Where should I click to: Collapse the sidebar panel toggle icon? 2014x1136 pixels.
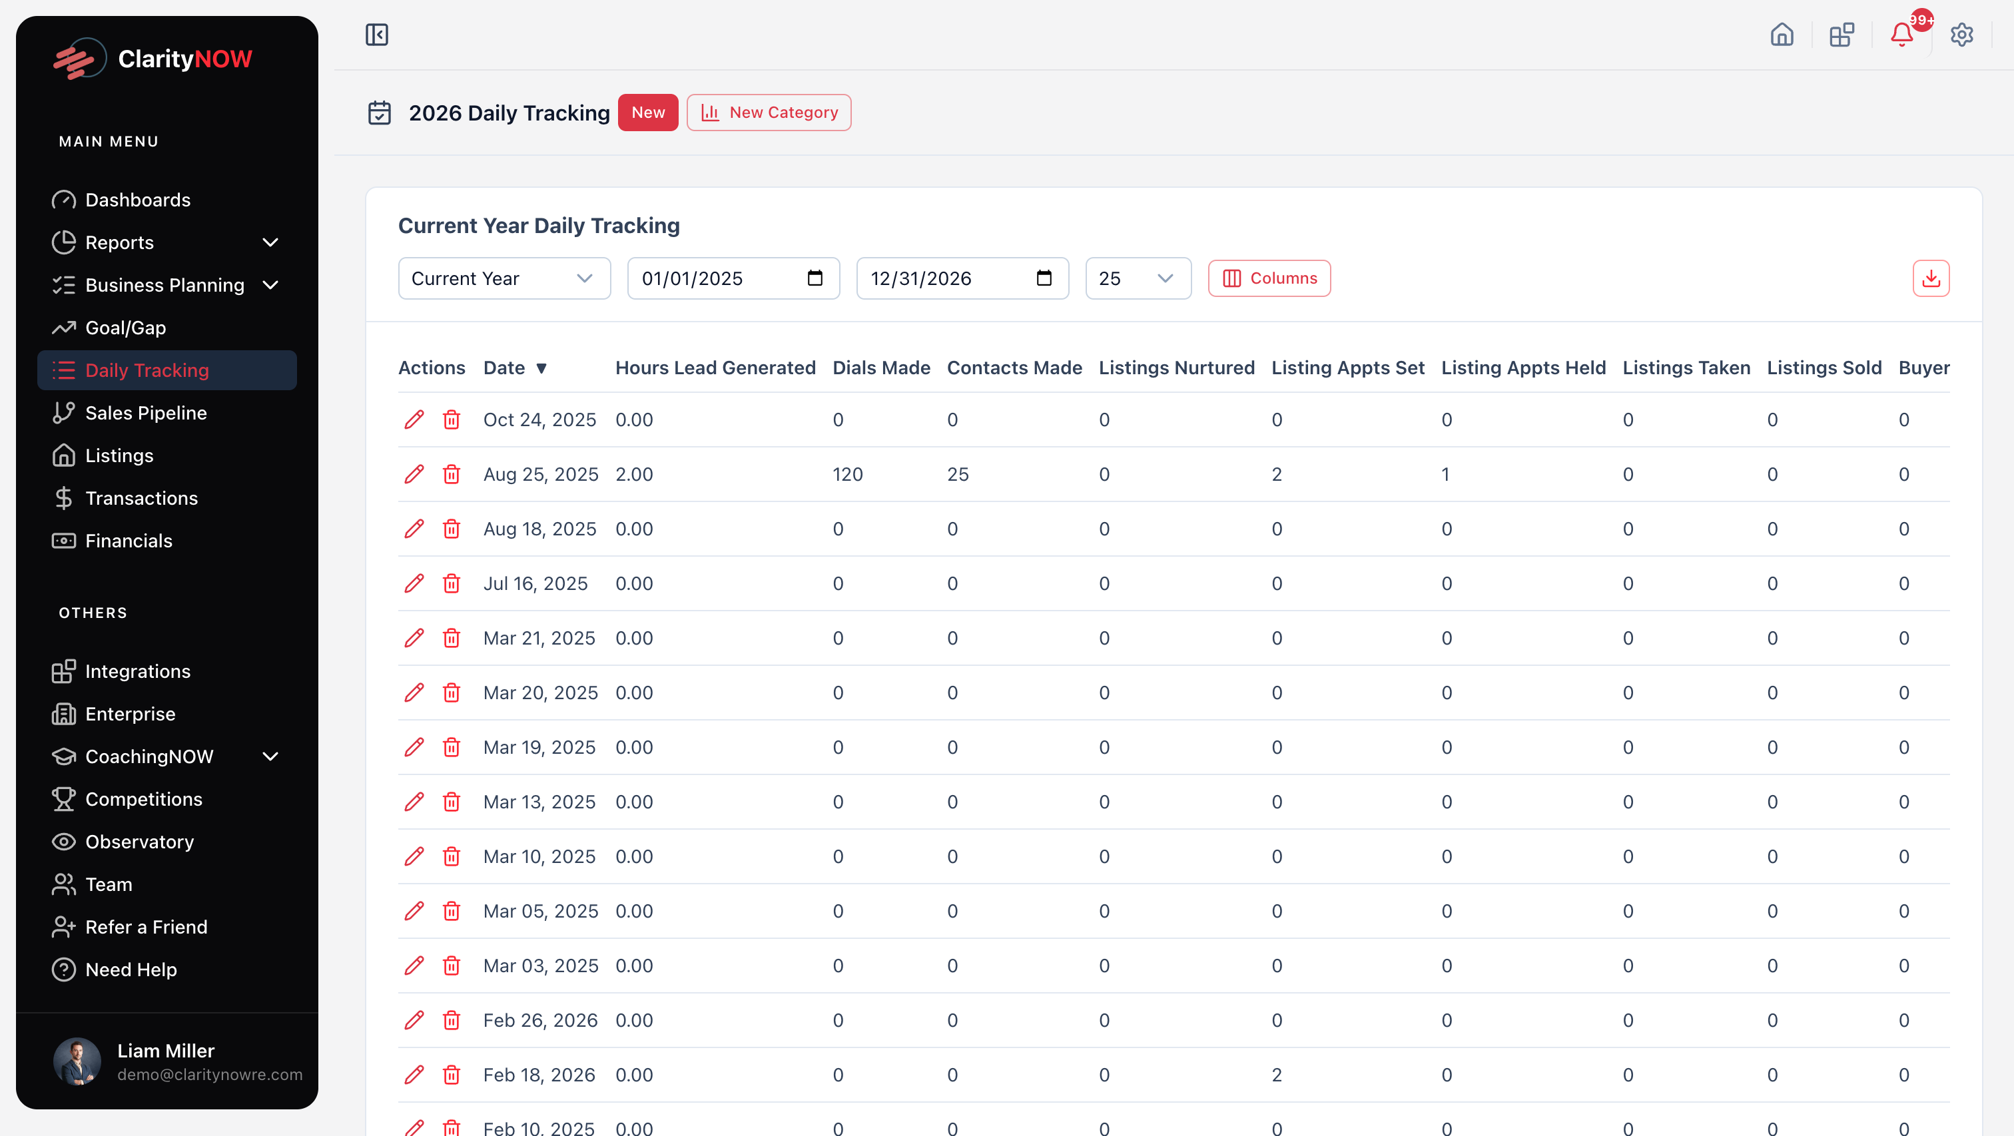pos(377,35)
